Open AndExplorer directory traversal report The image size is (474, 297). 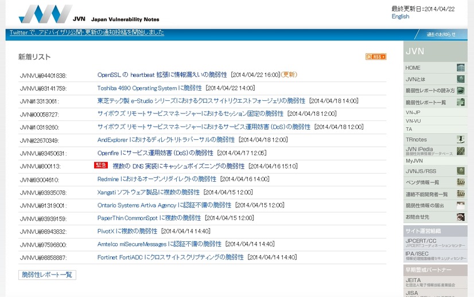click(166, 139)
